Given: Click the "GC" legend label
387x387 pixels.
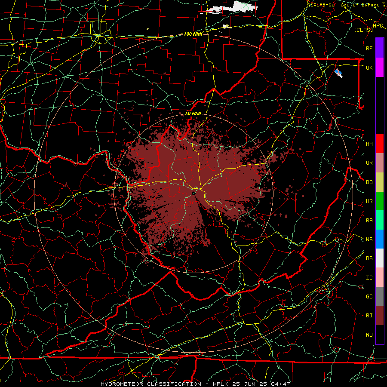Looking at the screenshot, I should (x=369, y=296).
